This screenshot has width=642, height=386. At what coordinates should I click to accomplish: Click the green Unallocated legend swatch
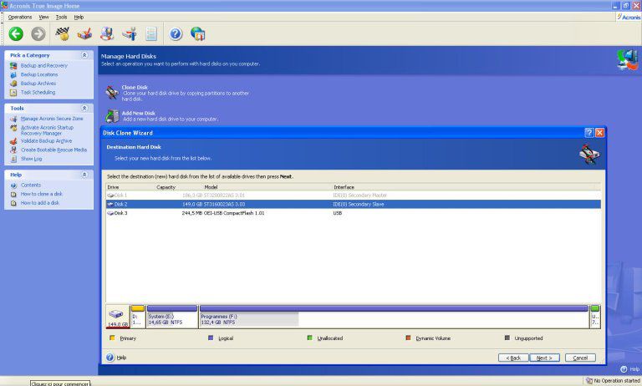tap(310, 338)
